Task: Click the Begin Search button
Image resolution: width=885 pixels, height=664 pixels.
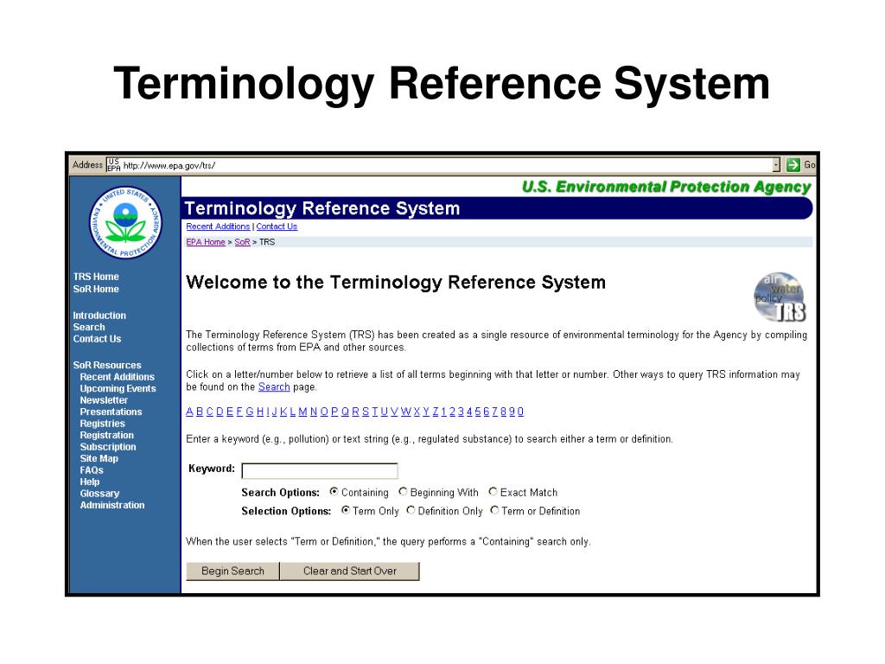Action: point(232,571)
